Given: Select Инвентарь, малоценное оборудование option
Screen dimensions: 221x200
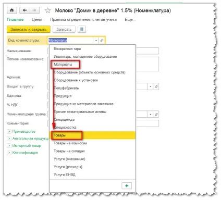Looking at the screenshot, I should [x=92, y=57].
